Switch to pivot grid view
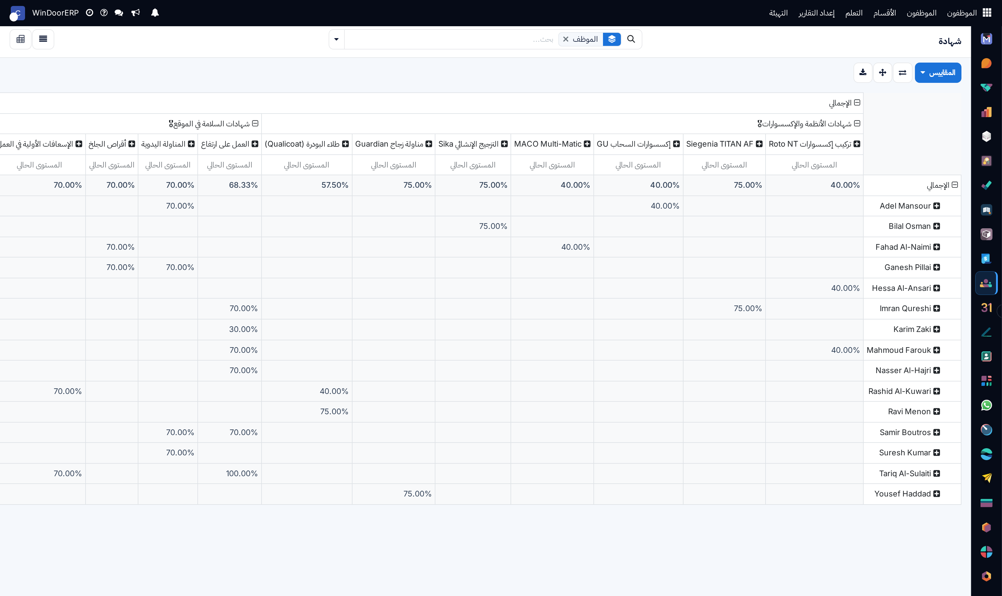The width and height of the screenshot is (1002, 596). pyautogui.click(x=21, y=39)
